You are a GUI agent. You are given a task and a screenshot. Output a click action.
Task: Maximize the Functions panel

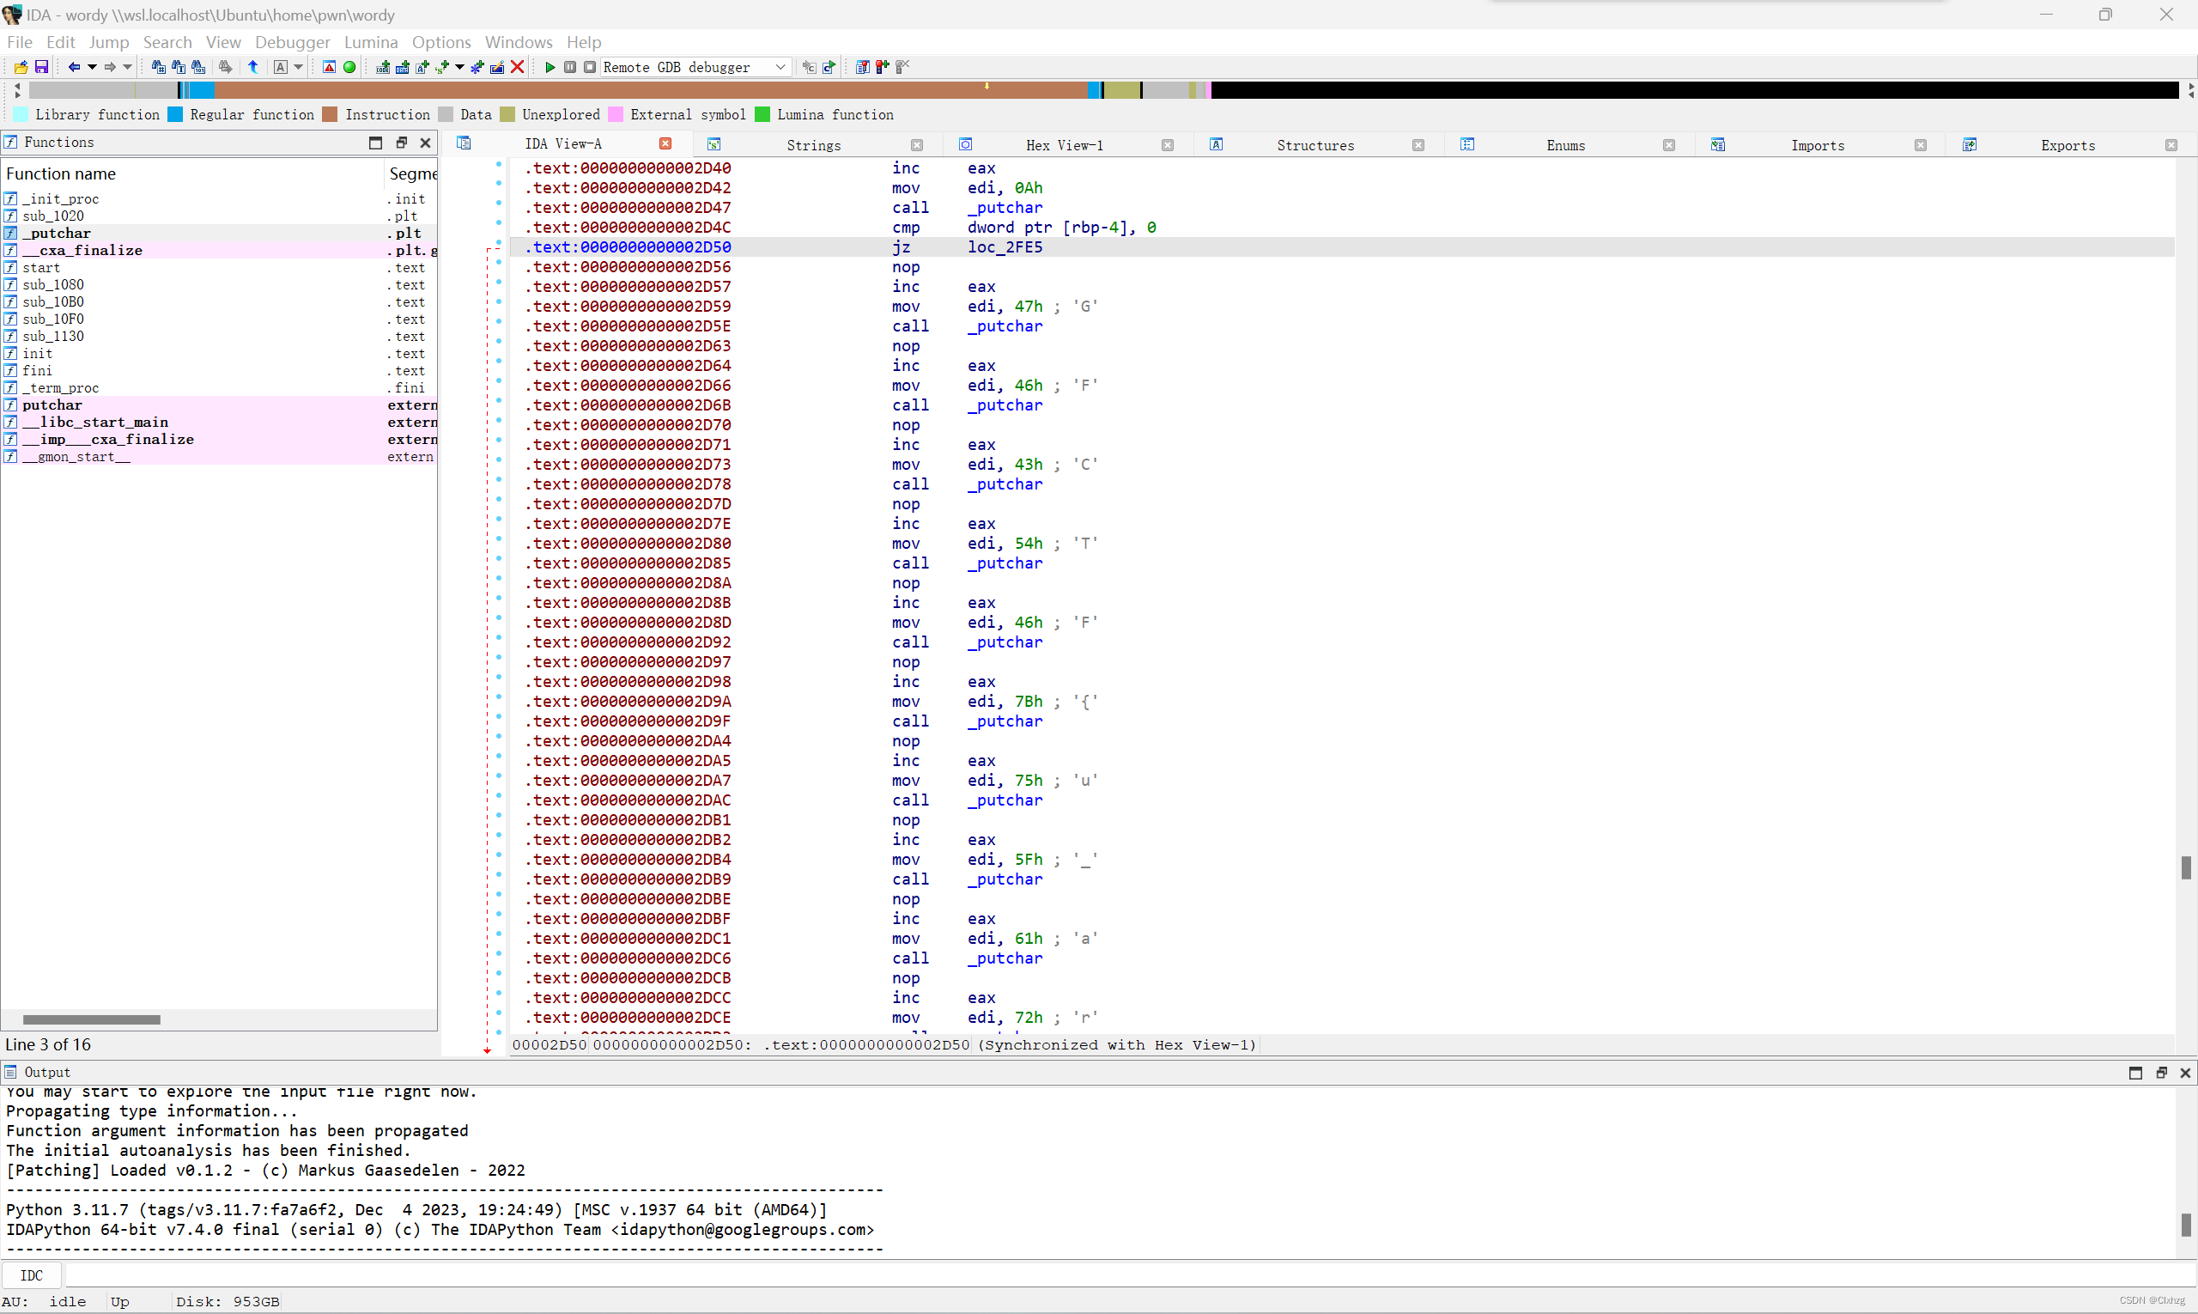pyautogui.click(x=375, y=142)
